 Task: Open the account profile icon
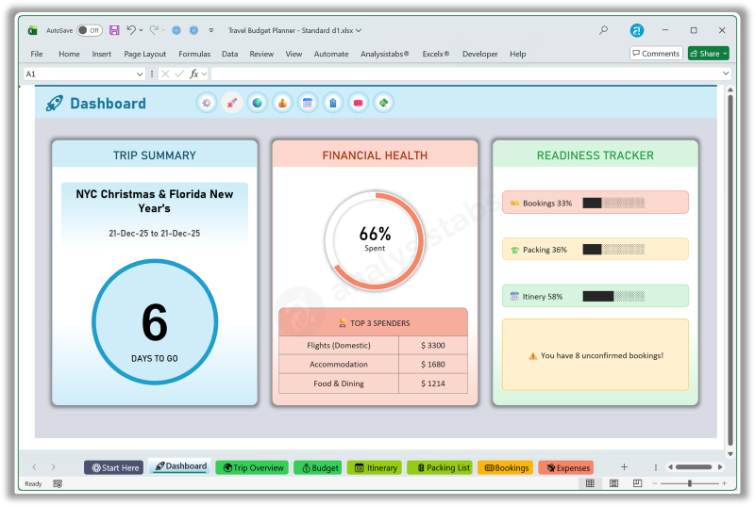(x=636, y=30)
